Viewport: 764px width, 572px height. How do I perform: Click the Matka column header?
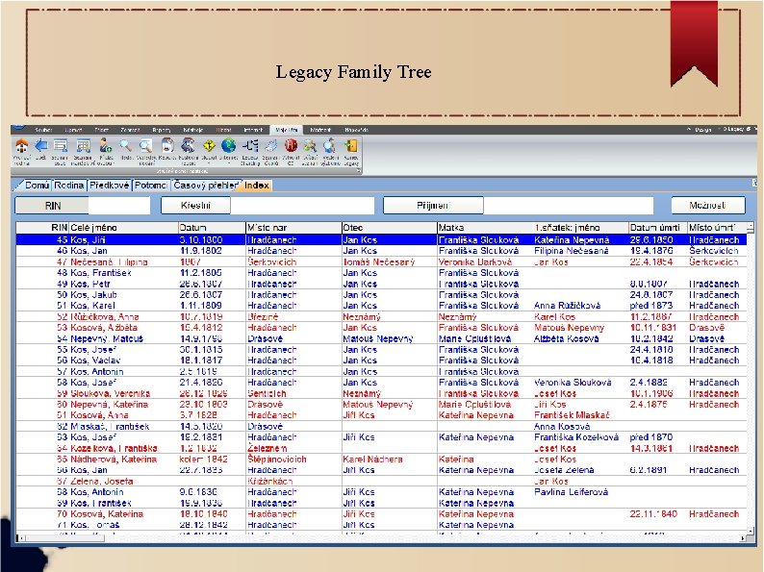(x=485, y=227)
